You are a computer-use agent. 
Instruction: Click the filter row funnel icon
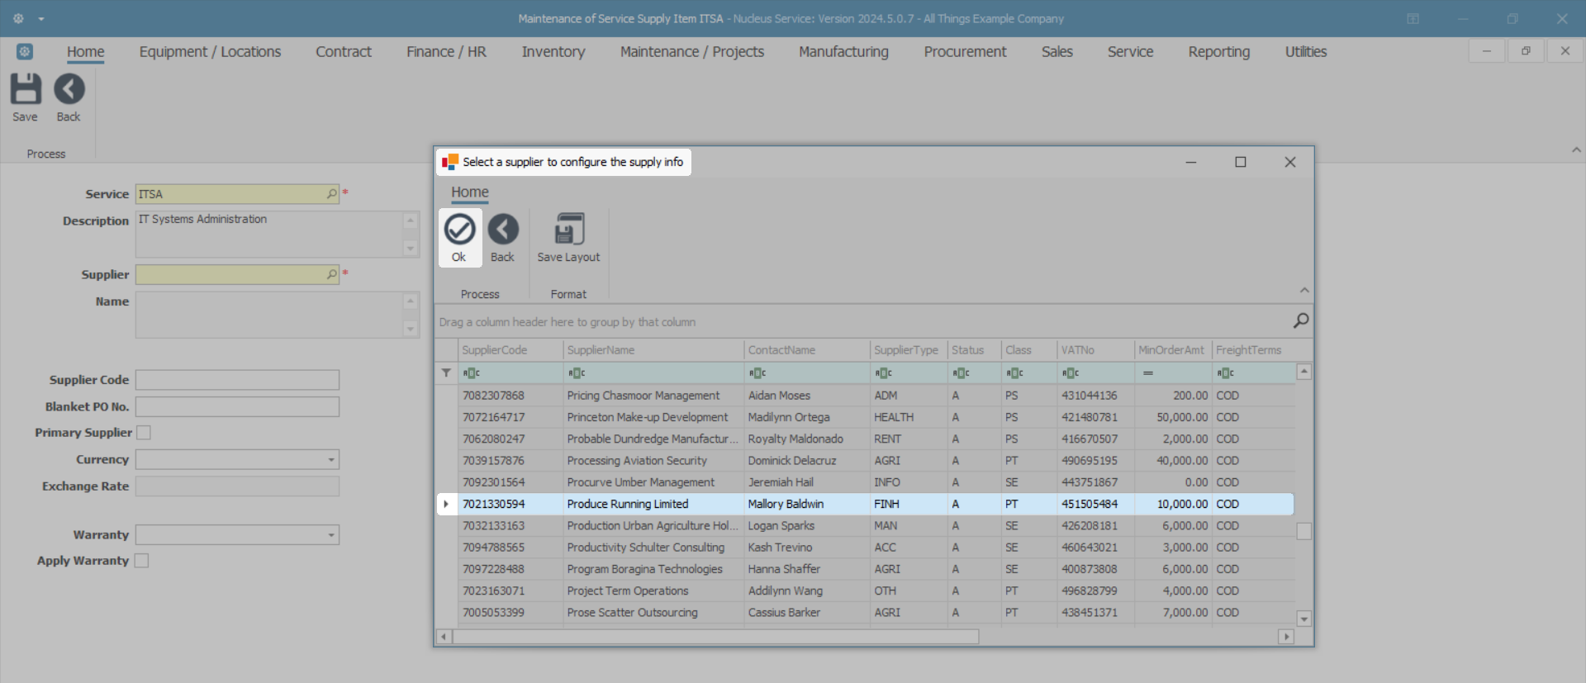point(446,373)
